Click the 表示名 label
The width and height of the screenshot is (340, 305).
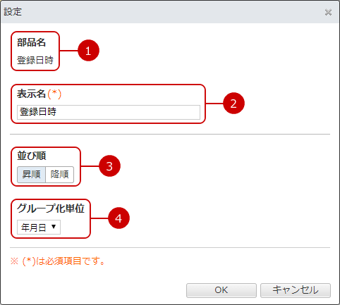(x=31, y=94)
